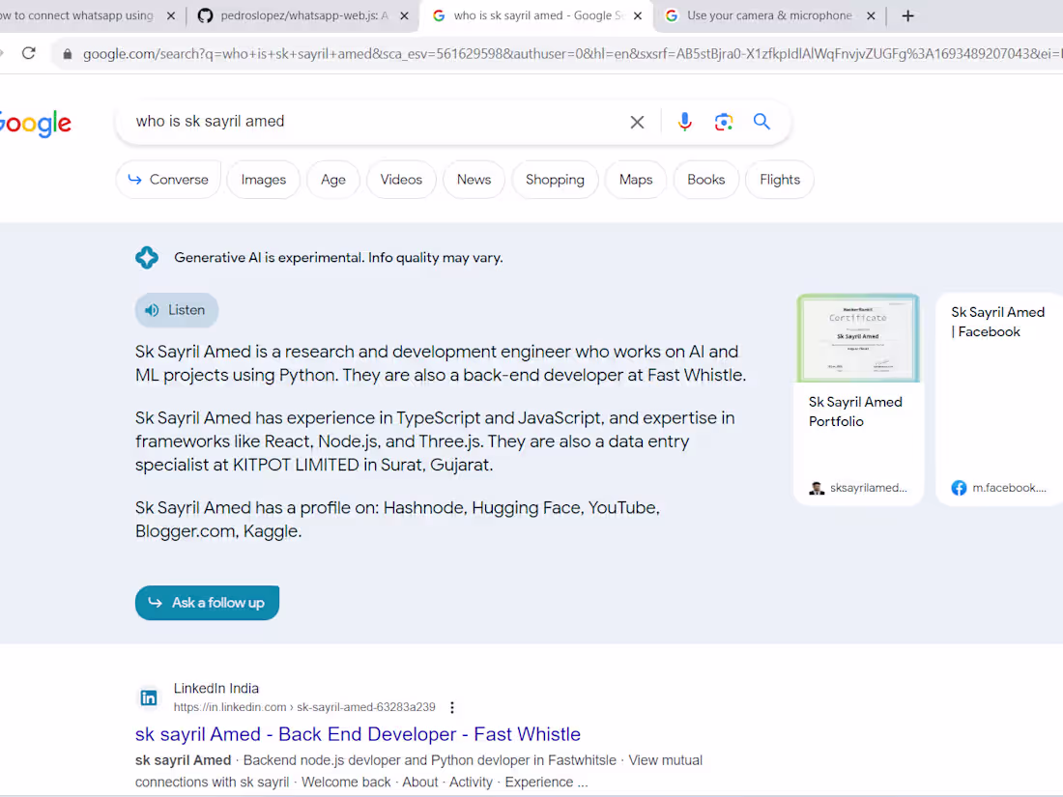Click the LinkedIn favicon in the result
Viewport: 1063px width, 797px height.
click(x=149, y=697)
